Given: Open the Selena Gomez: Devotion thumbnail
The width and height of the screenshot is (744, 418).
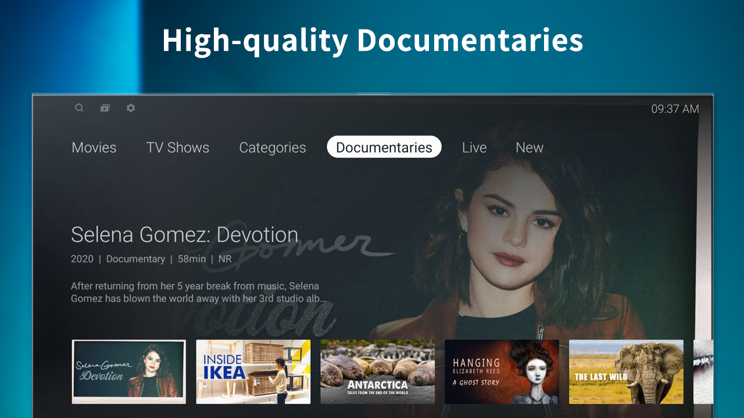Looking at the screenshot, I should click(x=128, y=372).
